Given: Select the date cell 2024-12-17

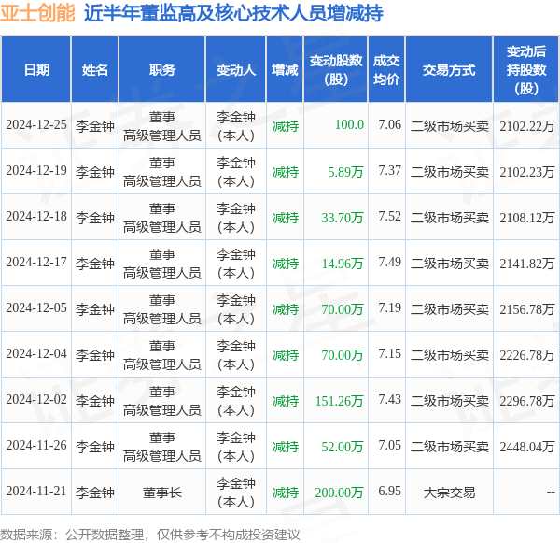Looking at the screenshot, I should pyautogui.click(x=36, y=263).
